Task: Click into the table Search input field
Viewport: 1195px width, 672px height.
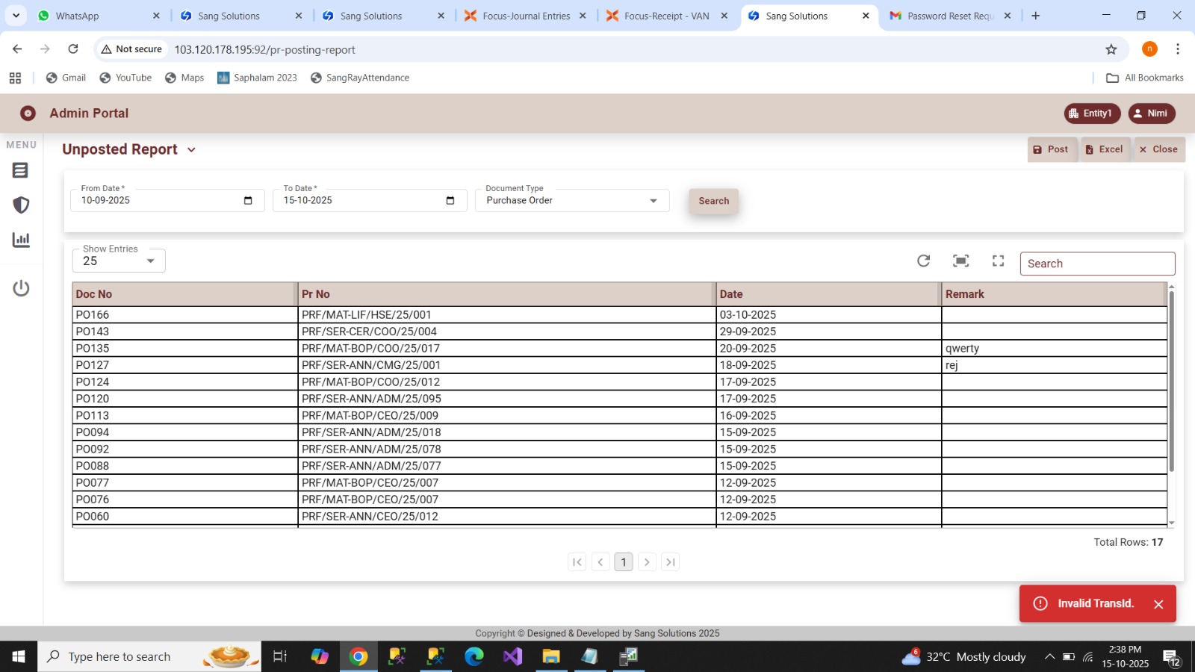Action: click(1096, 264)
